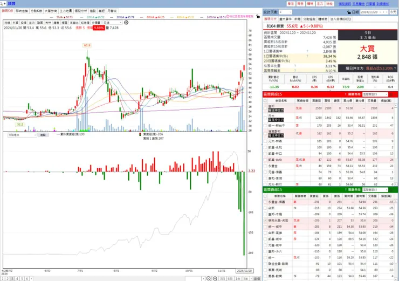Open 關鍵券商 dropdown in sell table header

[x=375, y=190]
